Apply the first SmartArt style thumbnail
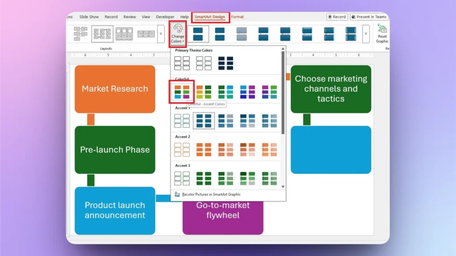The height and width of the screenshot is (256, 456). [x=198, y=33]
